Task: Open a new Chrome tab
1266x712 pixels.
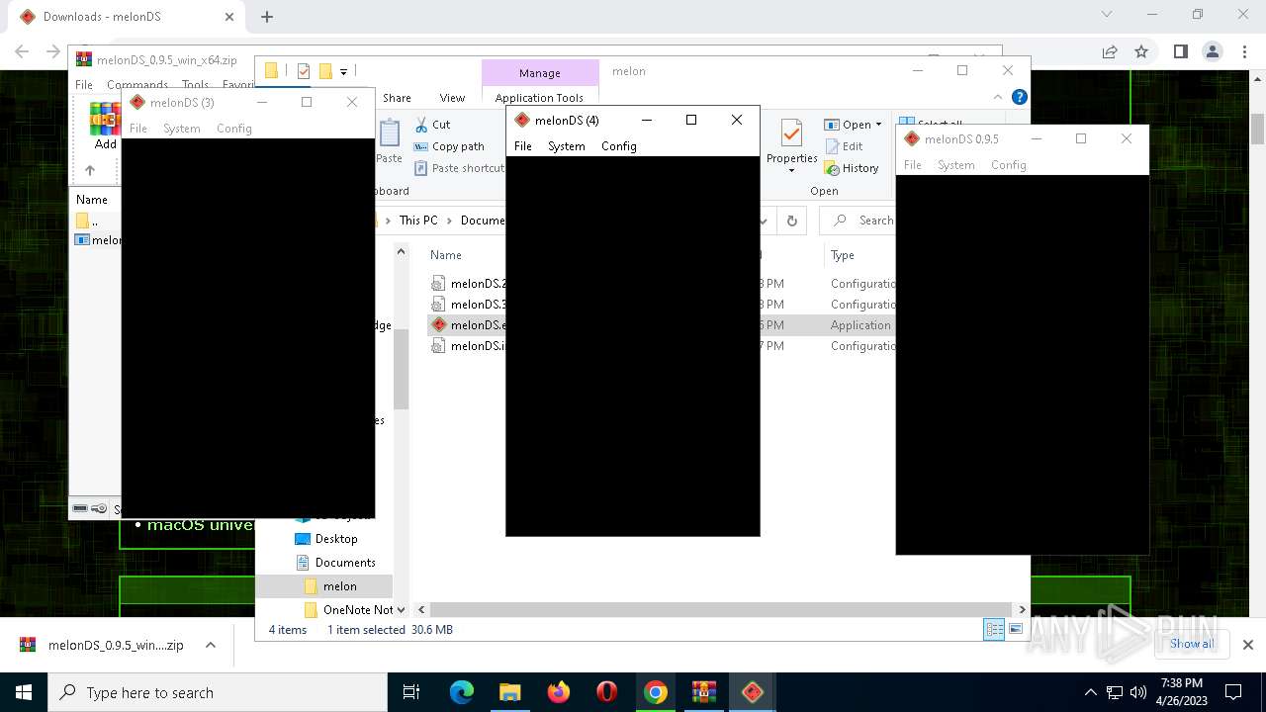Action: click(x=267, y=17)
